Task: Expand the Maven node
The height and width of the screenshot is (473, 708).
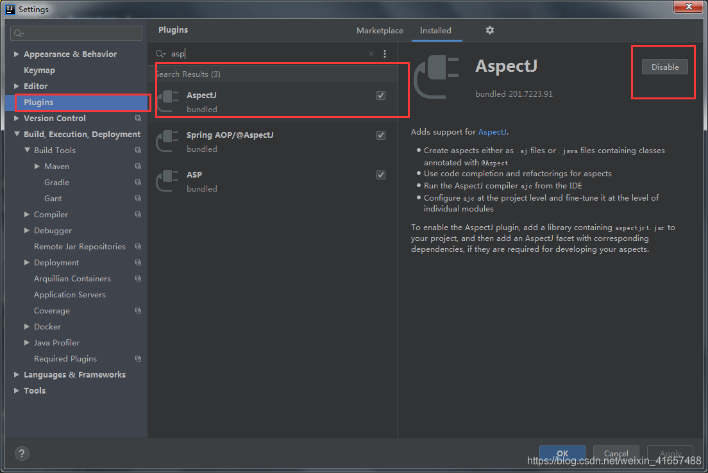Action: point(37,167)
